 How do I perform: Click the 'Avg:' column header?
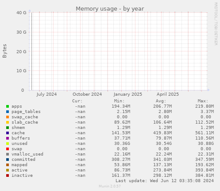(x=161, y=101)
